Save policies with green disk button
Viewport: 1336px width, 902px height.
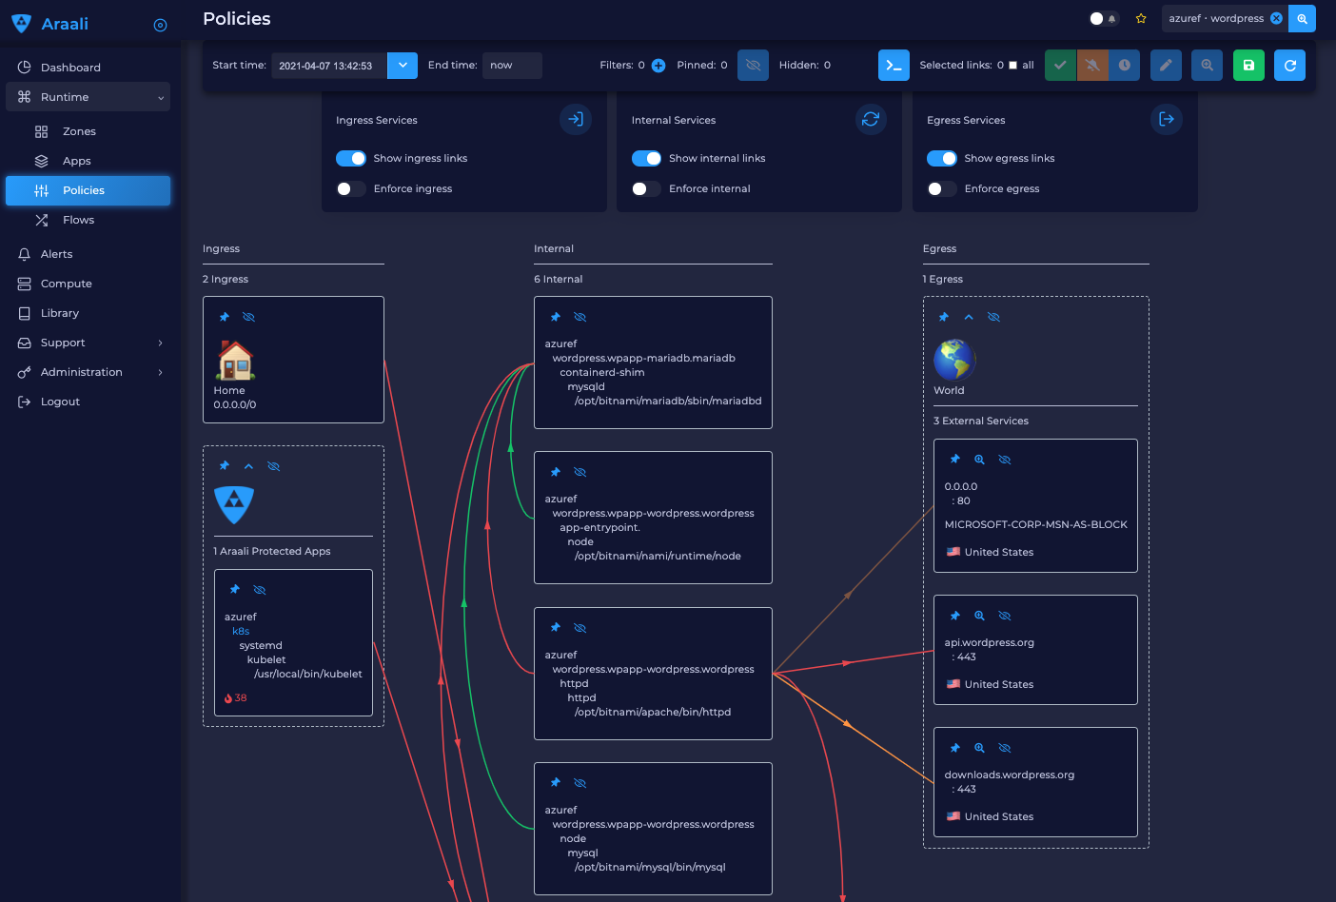click(1248, 66)
